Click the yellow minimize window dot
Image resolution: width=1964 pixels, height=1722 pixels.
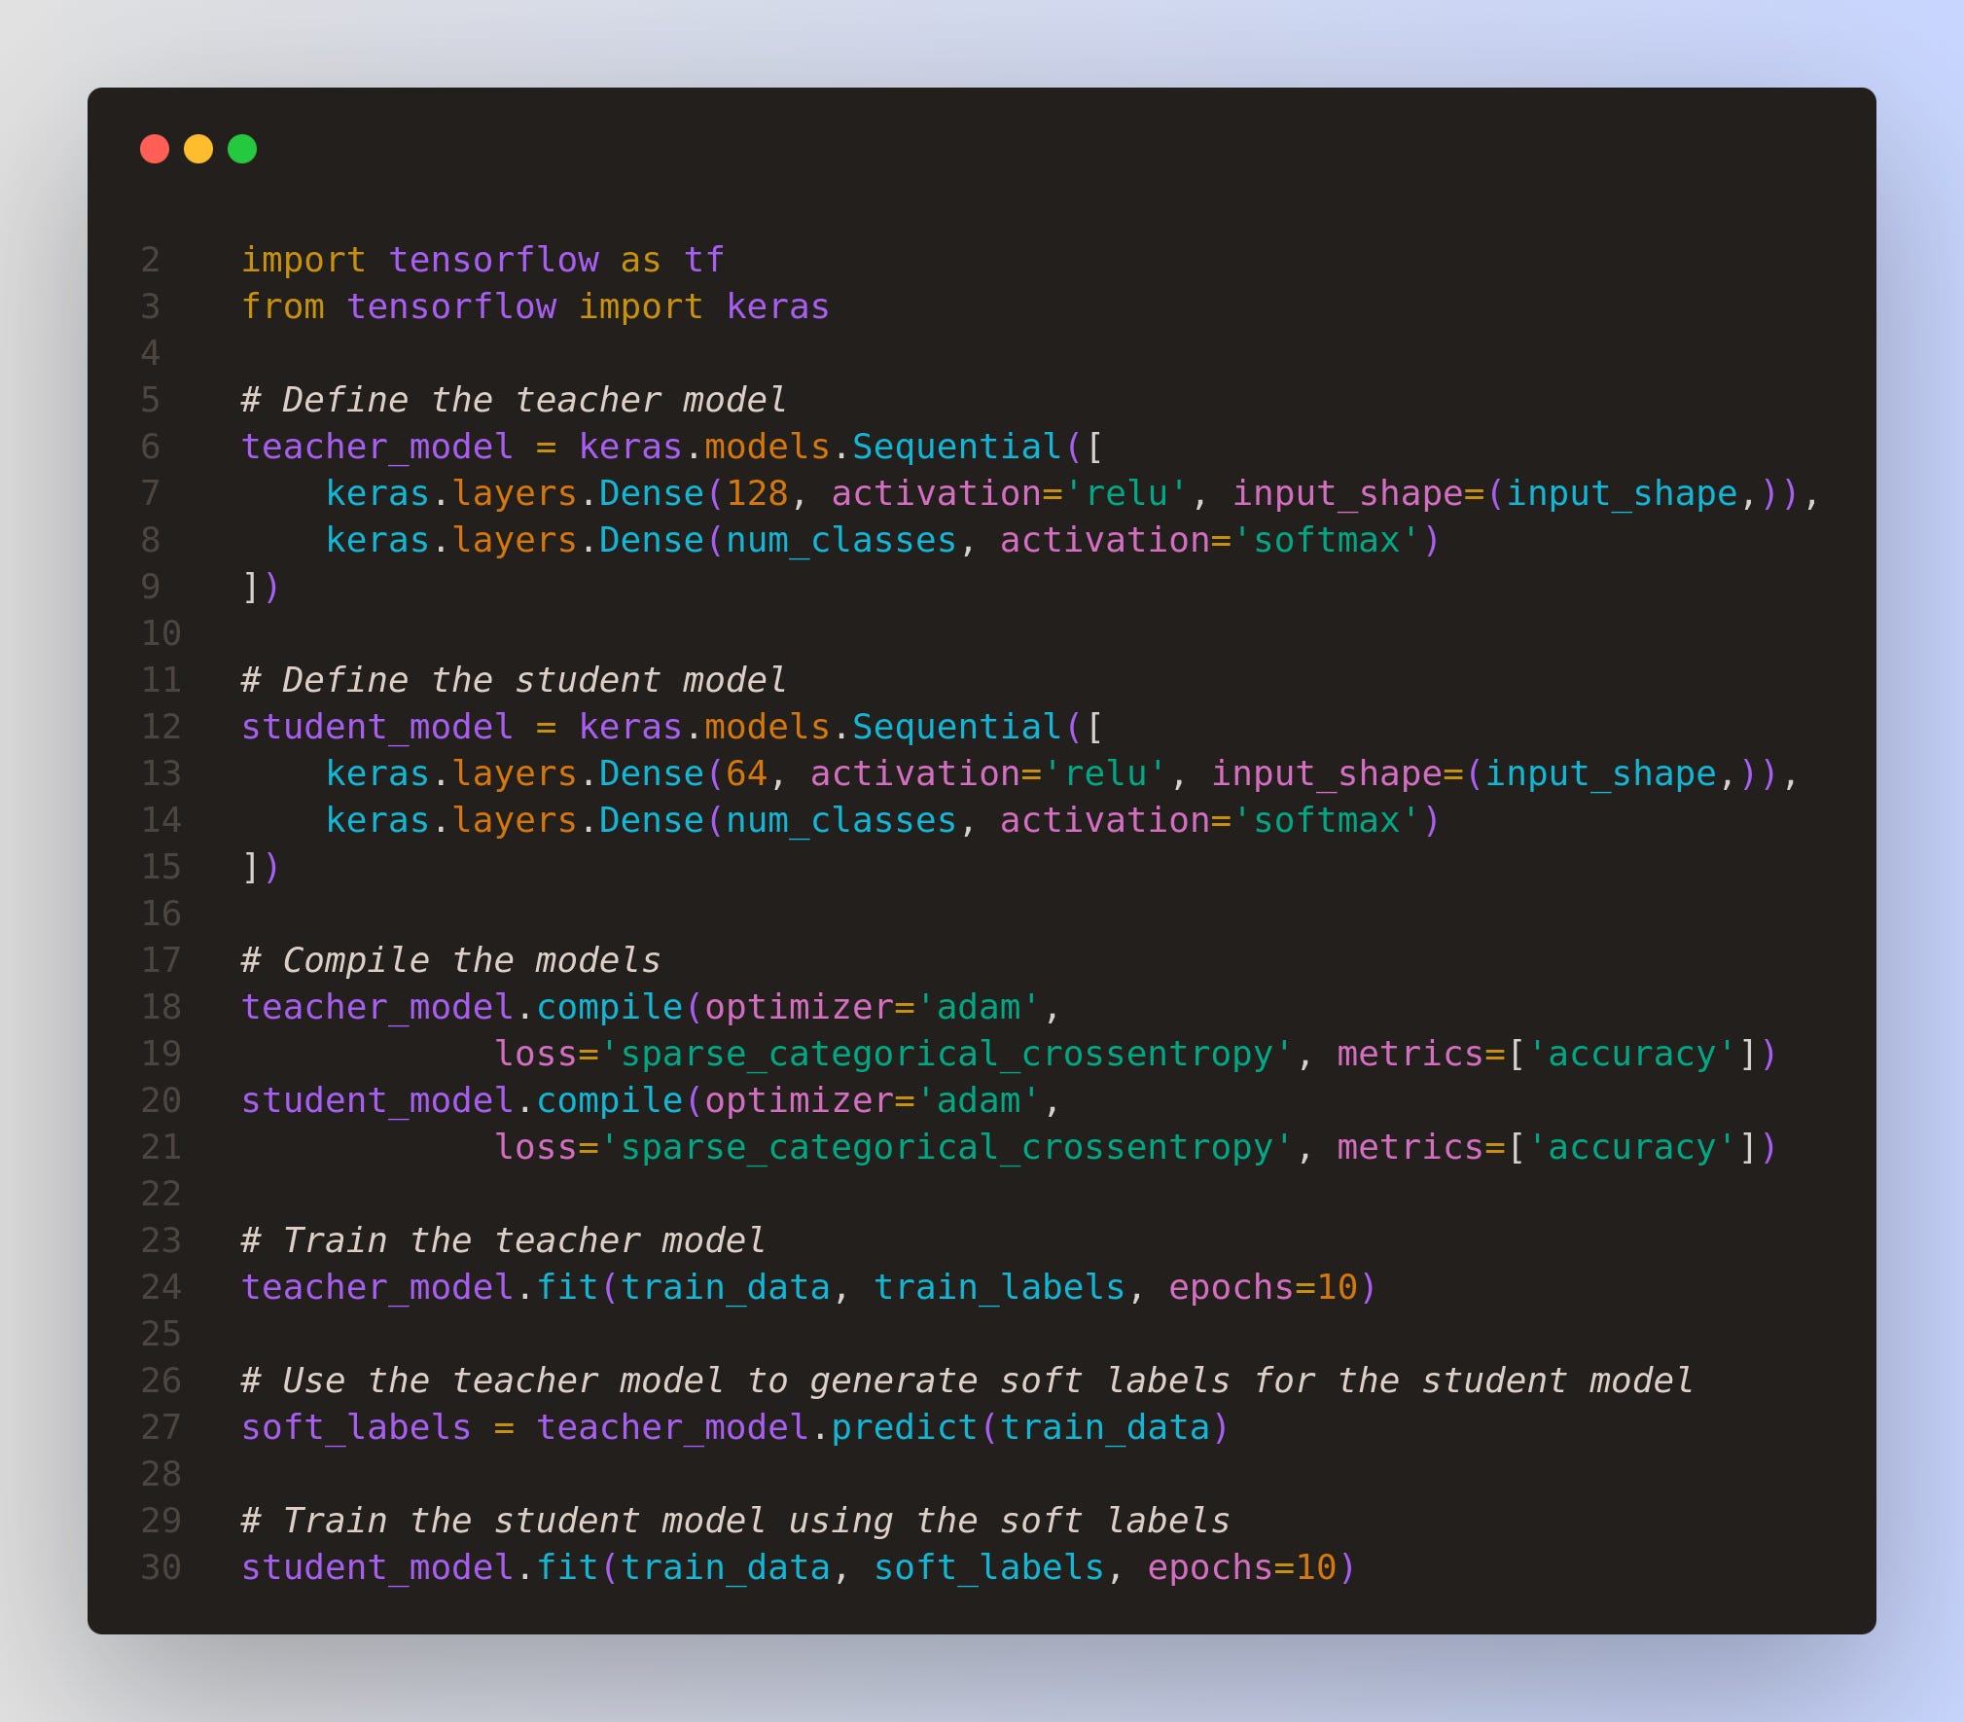(198, 149)
